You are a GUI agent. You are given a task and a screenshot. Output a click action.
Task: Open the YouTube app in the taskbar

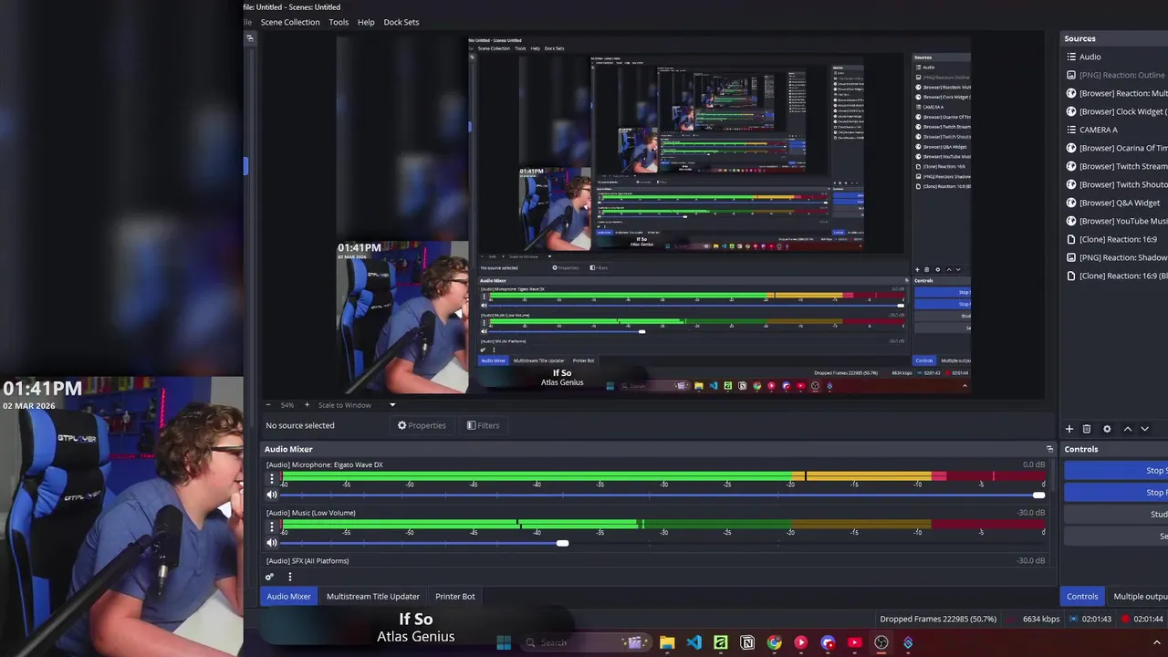point(854,642)
